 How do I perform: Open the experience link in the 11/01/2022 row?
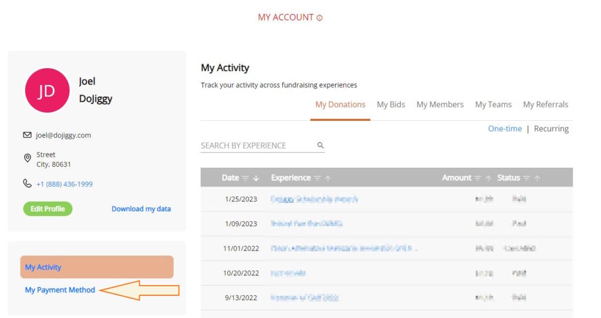(x=344, y=248)
